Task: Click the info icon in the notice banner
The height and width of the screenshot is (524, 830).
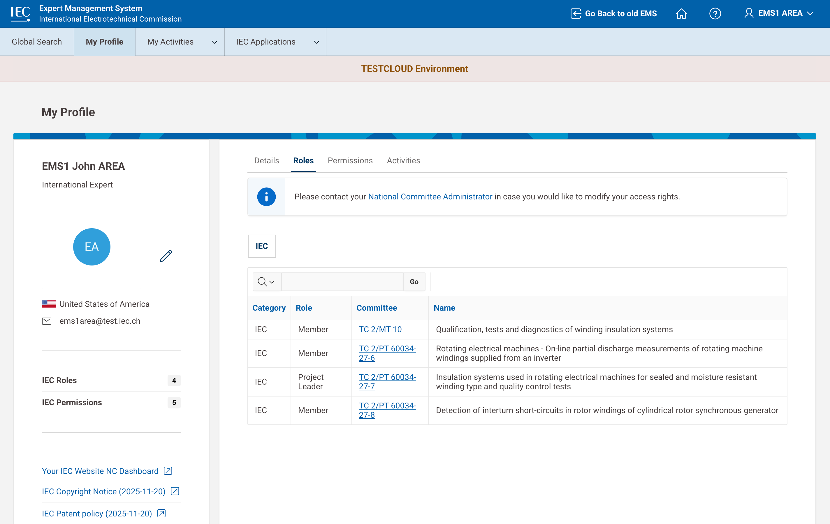Action: (x=266, y=196)
